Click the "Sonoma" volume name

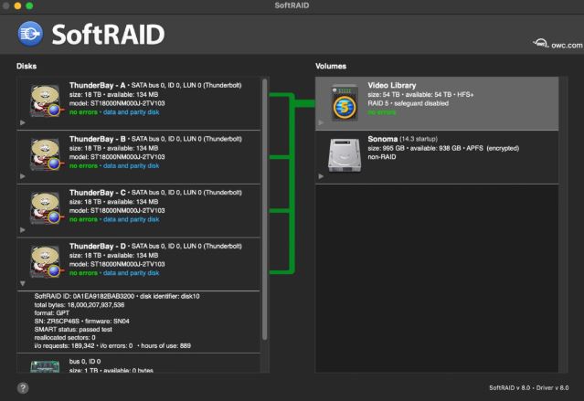coord(383,139)
